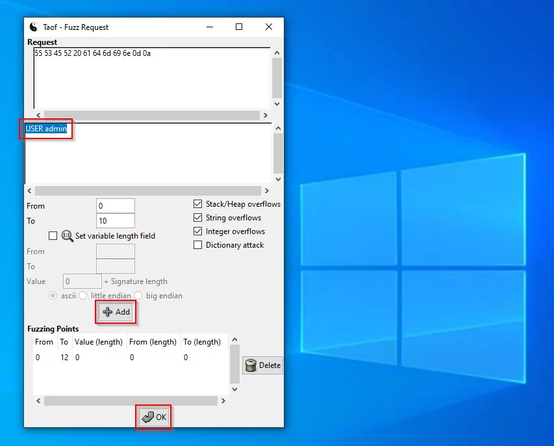Disable Stack/Heap overflows checkbox

[198, 204]
